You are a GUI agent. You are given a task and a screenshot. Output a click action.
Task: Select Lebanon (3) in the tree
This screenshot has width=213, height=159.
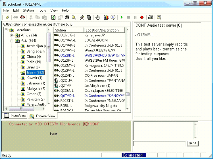click(x=36, y=83)
